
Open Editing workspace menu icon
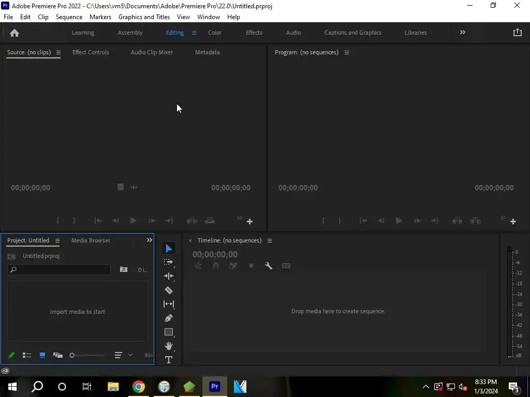click(194, 33)
